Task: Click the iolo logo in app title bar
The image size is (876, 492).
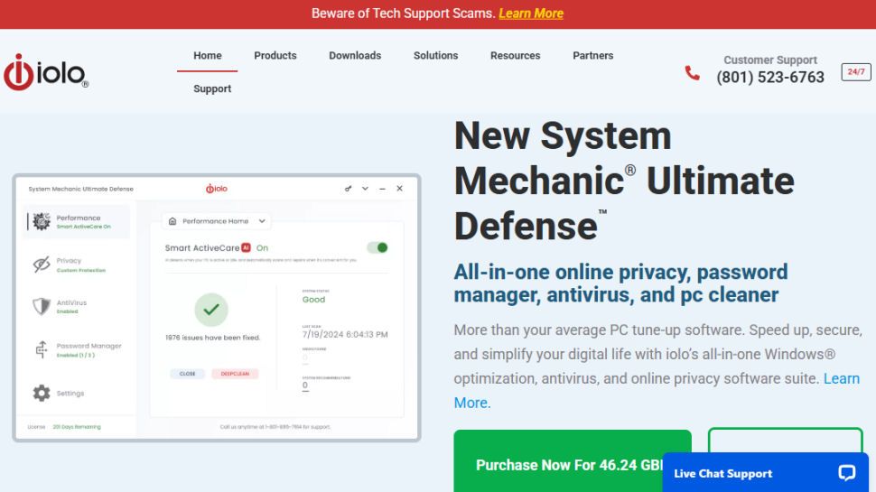Action: 216,189
